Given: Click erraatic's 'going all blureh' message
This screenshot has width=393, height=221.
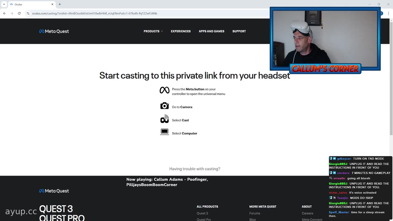Looking at the screenshot, I should coord(359,178).
